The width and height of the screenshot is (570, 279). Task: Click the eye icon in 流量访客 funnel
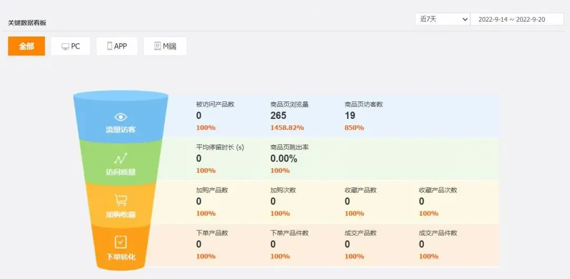pos(121,117)
